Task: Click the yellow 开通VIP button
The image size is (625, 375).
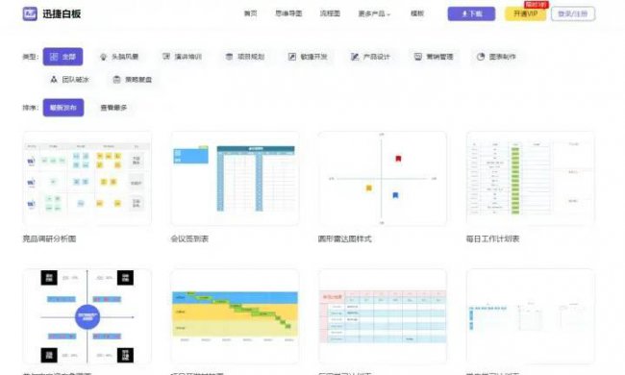Action: click(525, 14)
